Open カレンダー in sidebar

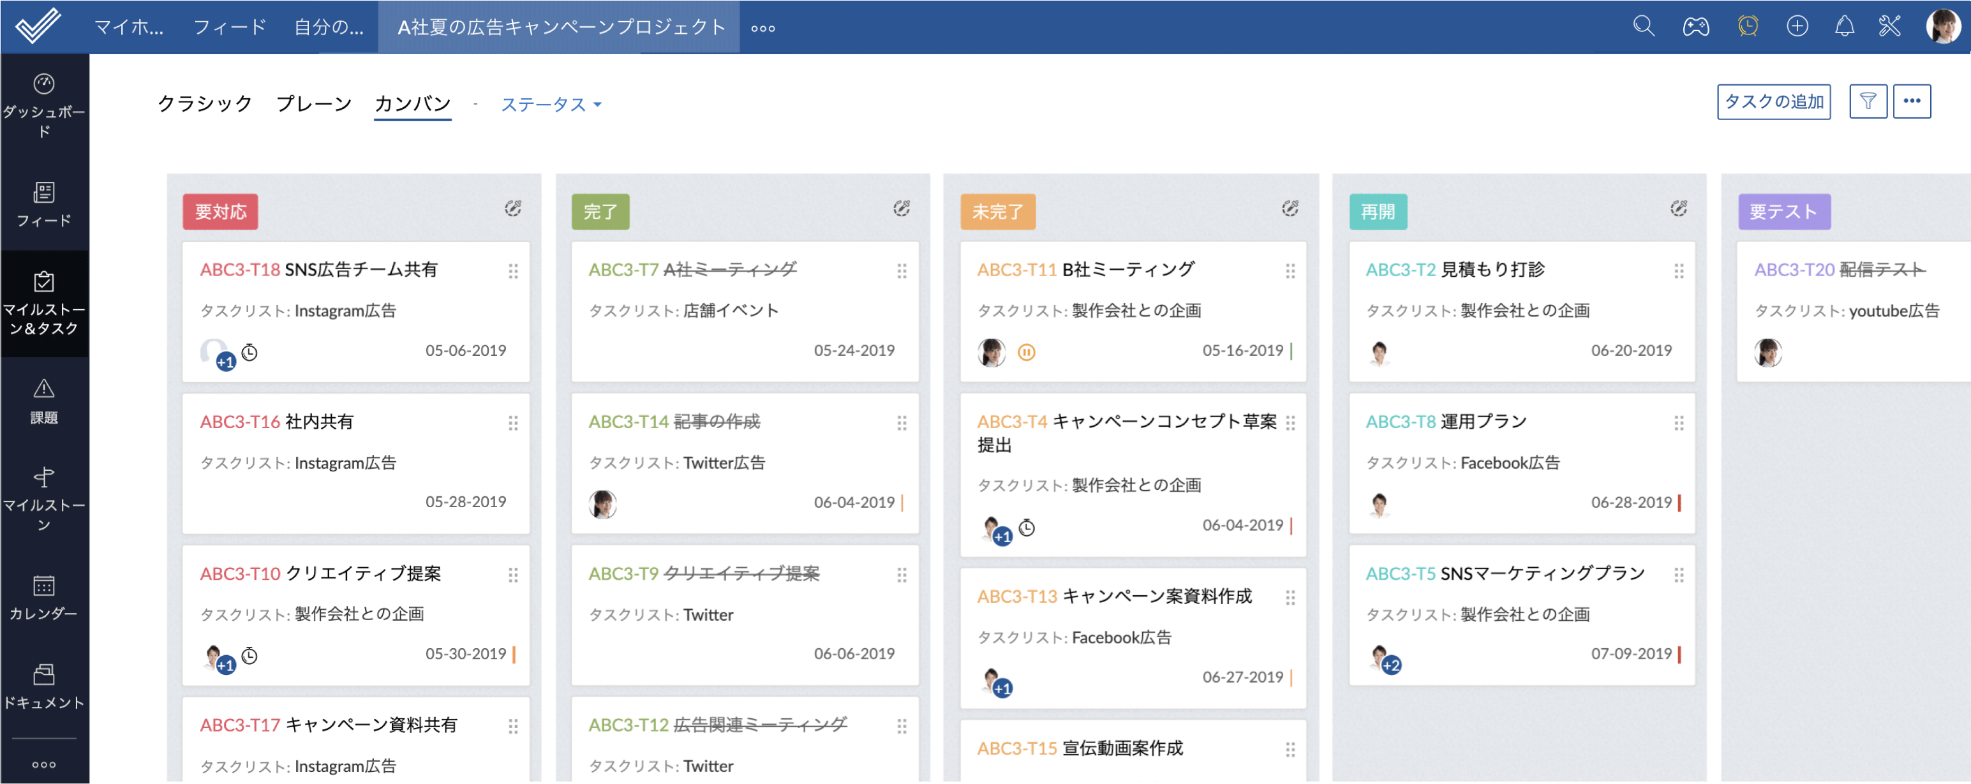pos(45,598)
